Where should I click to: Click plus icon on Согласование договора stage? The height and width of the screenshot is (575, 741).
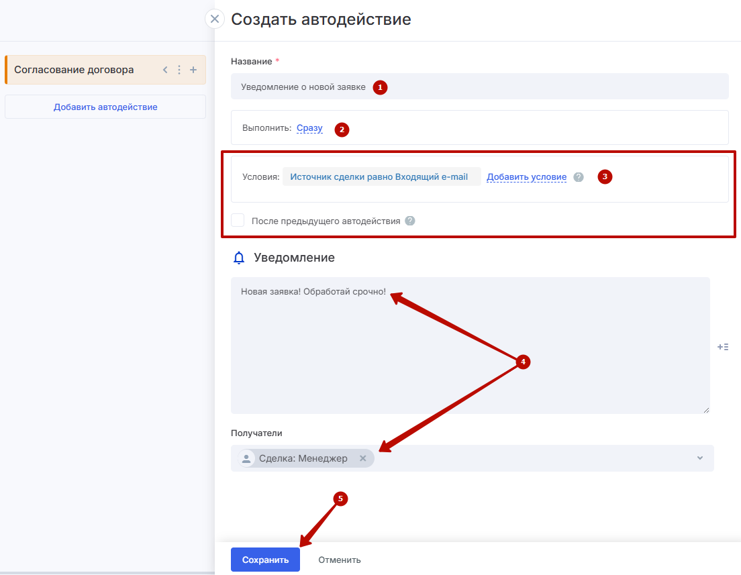pos(193,70)
